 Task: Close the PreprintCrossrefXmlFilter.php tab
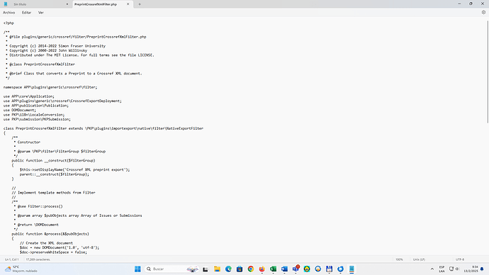point(128,4)
